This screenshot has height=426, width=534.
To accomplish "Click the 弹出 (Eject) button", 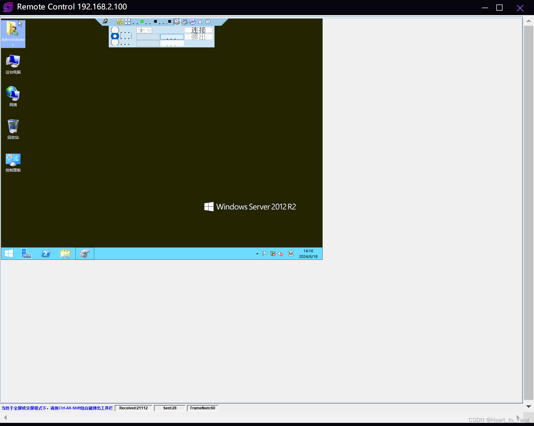I will 199,36.
